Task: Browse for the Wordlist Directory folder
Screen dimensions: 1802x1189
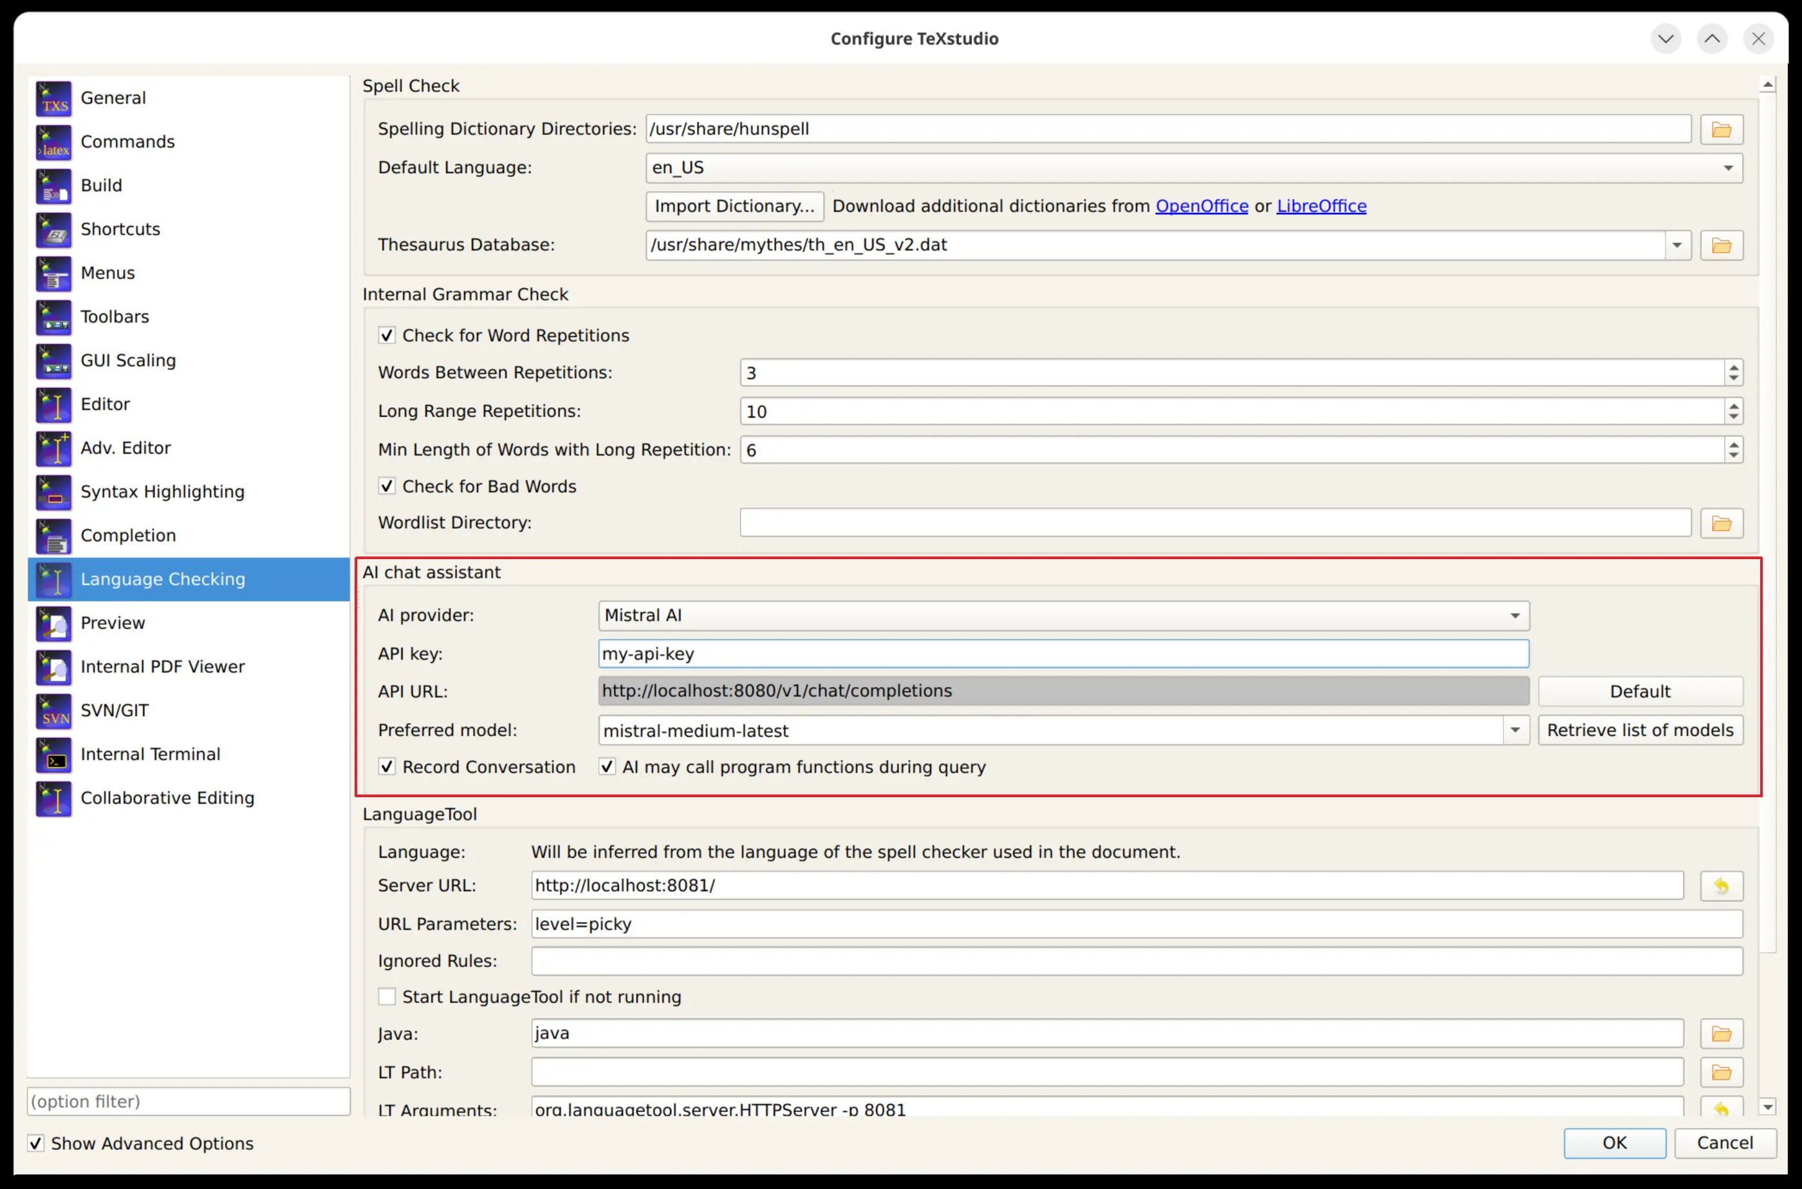Action: [x=1721, y=523]
